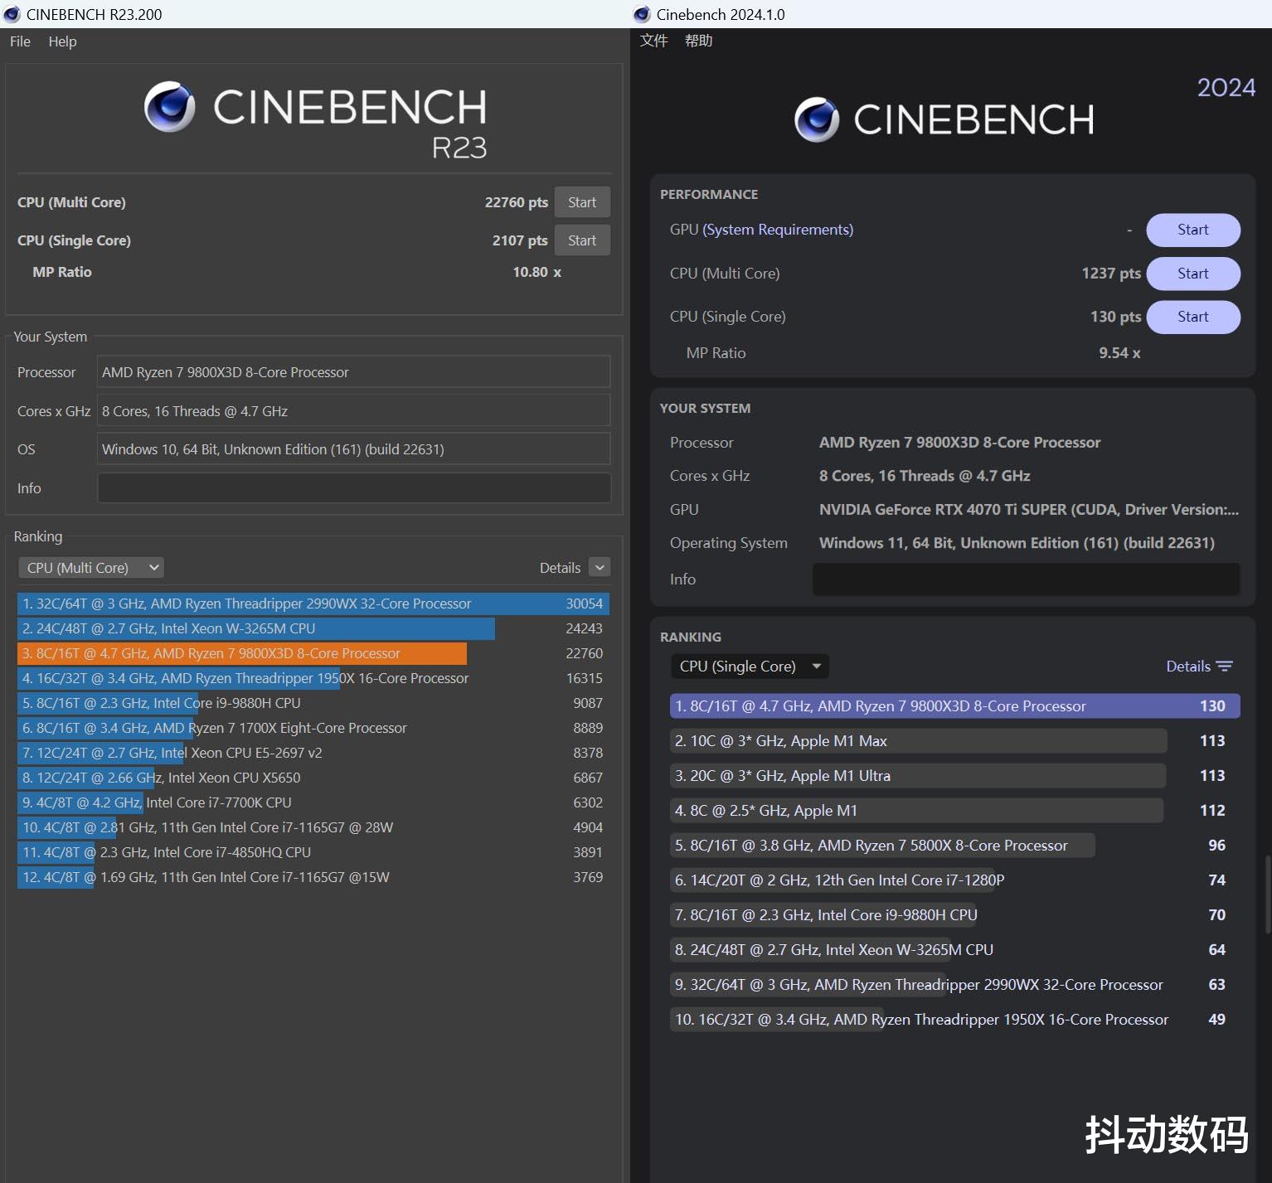Image resolution: width=1272 pixels, height=1183 pixels.
Task: Select Xeon W-3265M row scoring 24243
Action: [x=313, y=628]
